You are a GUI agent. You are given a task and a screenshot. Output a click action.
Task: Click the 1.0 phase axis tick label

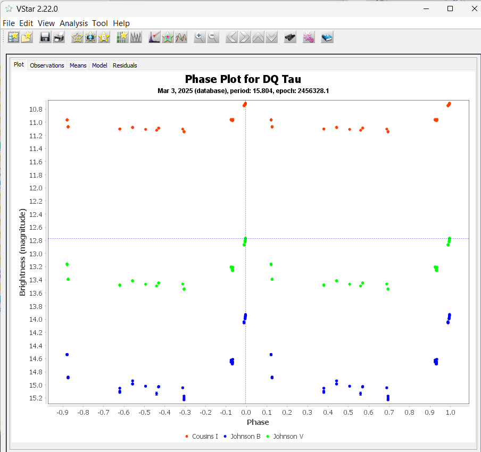click(x=450, y=413)
